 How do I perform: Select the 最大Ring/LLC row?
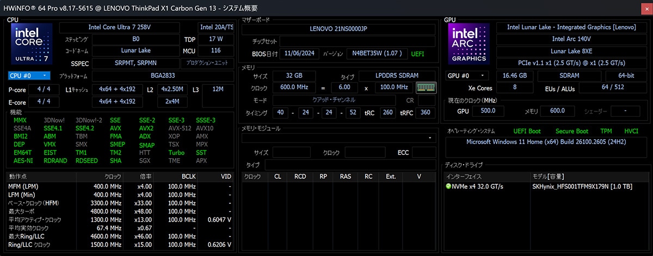pyautogui.click(x=121, y=235)
